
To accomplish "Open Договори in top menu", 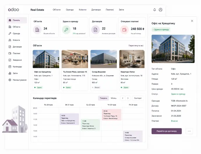I will (x=96, y=10).
